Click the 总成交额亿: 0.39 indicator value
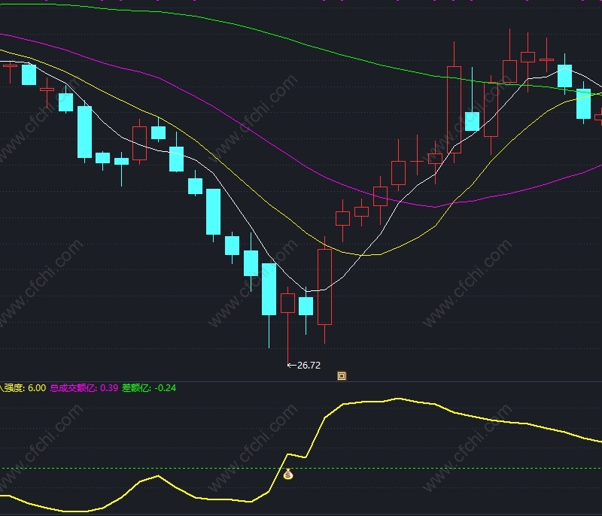Viewport: 602px width, 516px height. (x=84, y=388)
